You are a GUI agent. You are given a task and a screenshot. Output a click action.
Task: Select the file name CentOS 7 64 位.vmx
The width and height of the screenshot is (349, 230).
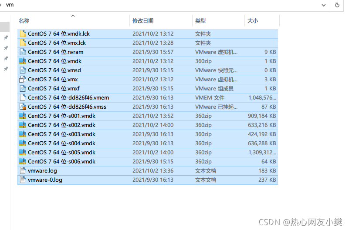click(x=53, y=79)
